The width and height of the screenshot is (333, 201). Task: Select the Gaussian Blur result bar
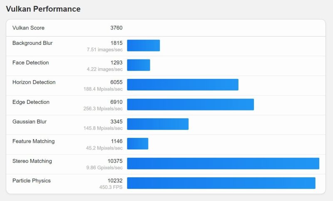click(x=157, y=124)
